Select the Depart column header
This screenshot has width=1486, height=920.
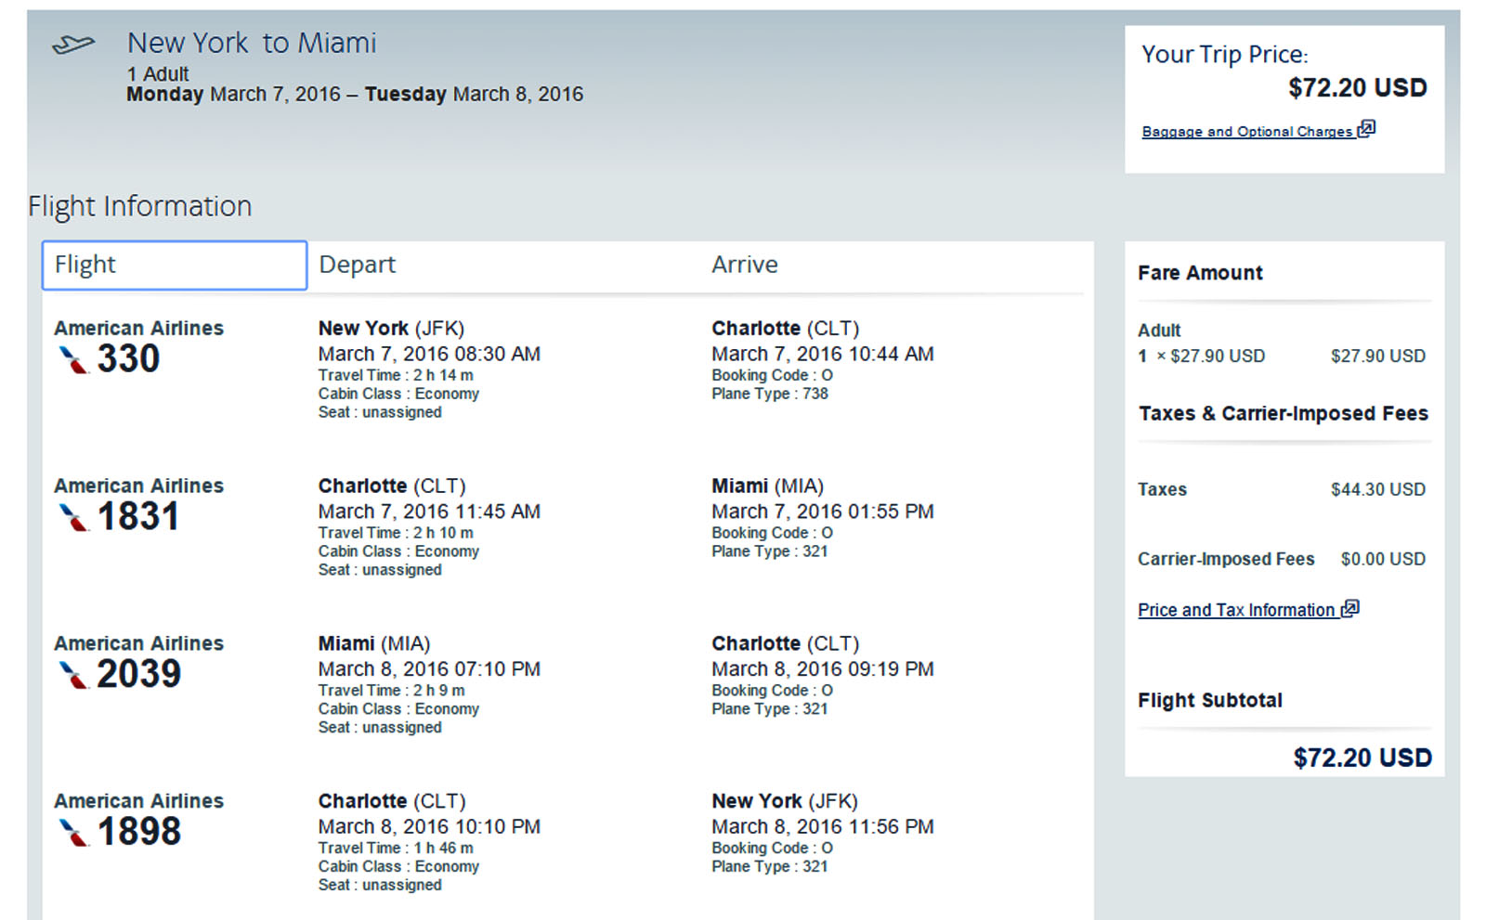coord(357,266)
